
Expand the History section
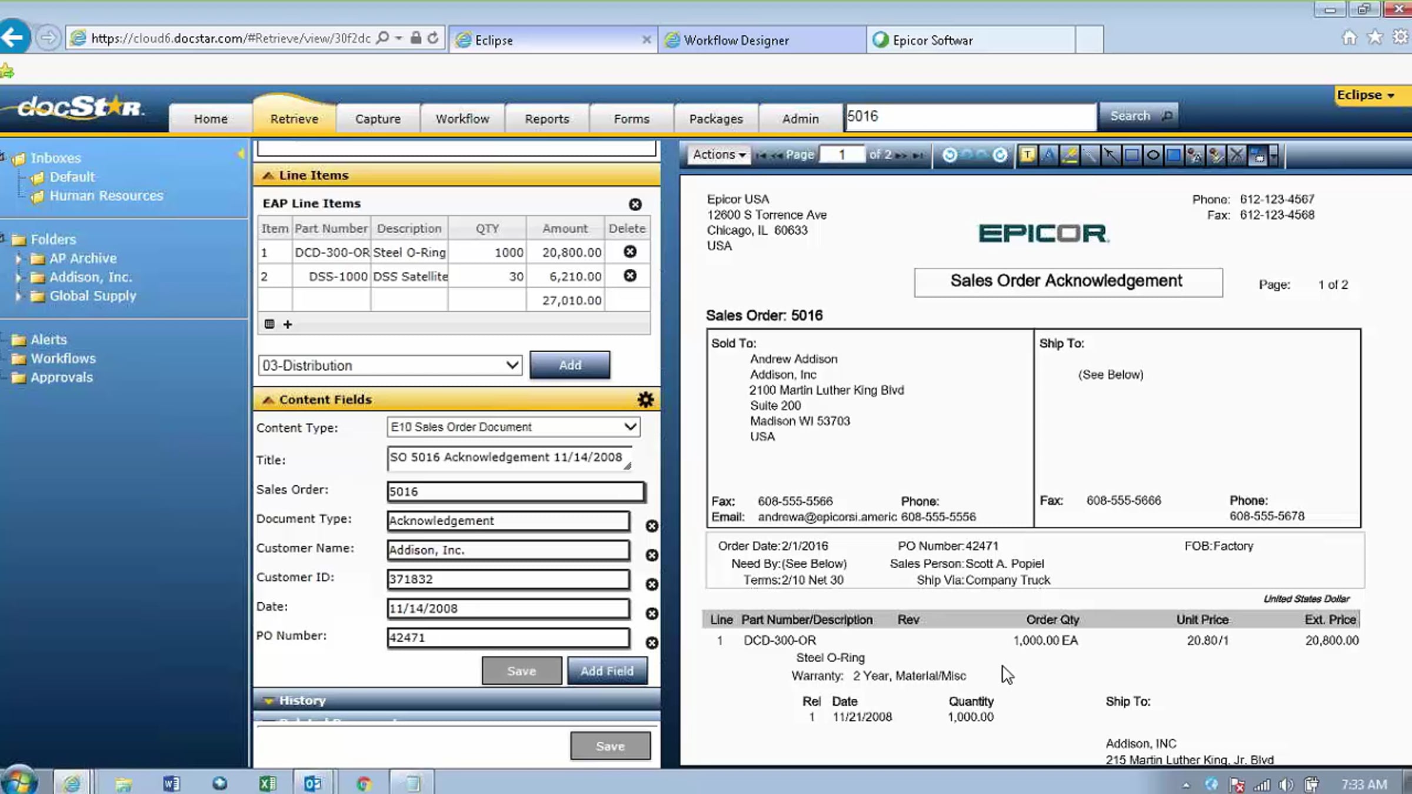click(302, 700)
